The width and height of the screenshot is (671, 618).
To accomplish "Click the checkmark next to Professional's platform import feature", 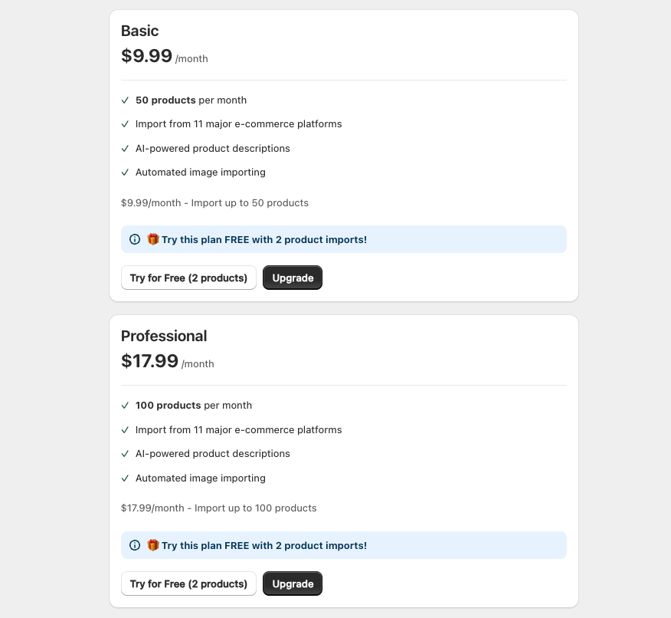I will pos(126,429).
